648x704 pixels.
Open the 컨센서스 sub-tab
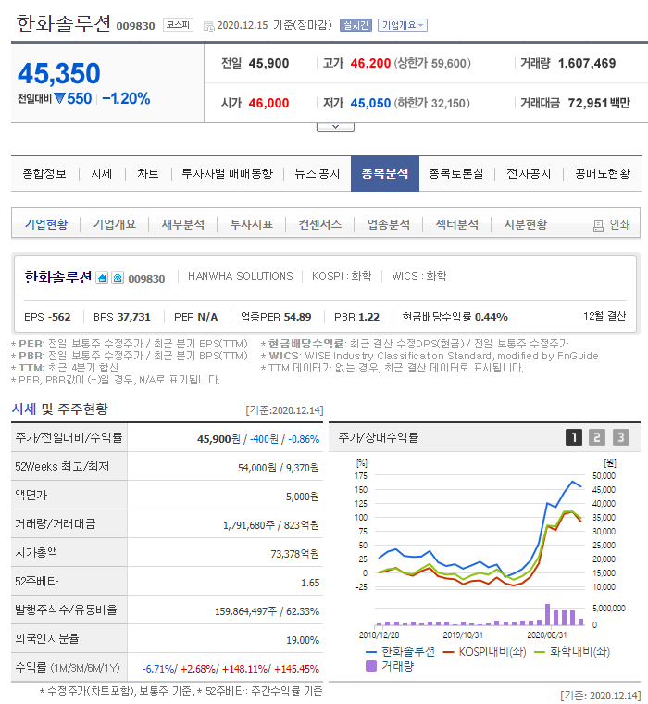pyautogui.click(x=320, y=224)
